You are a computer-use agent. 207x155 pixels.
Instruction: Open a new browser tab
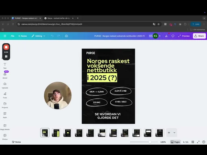(x=78, y=18)
